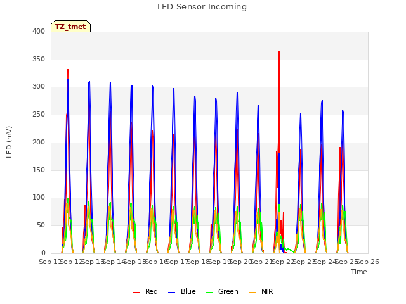Click the 250 y-axis tick label
Screen dimensions: 406x304
39,114
